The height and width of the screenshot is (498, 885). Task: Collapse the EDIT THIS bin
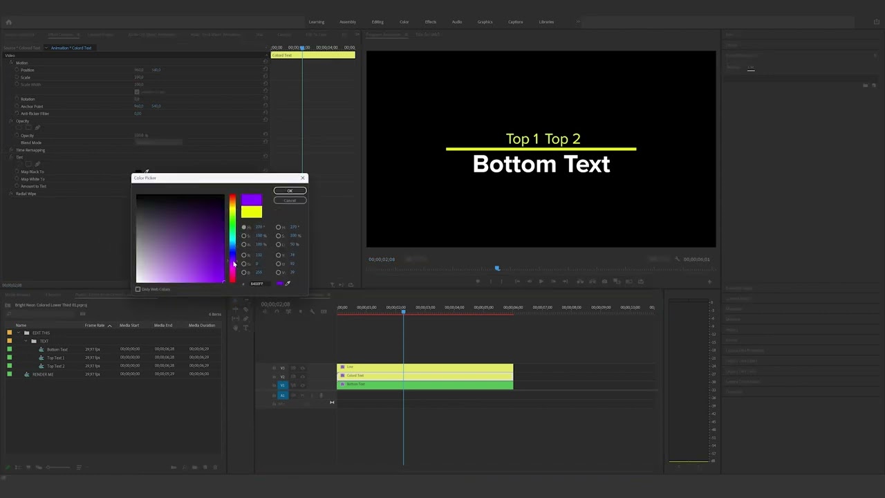tap(20, 333)
